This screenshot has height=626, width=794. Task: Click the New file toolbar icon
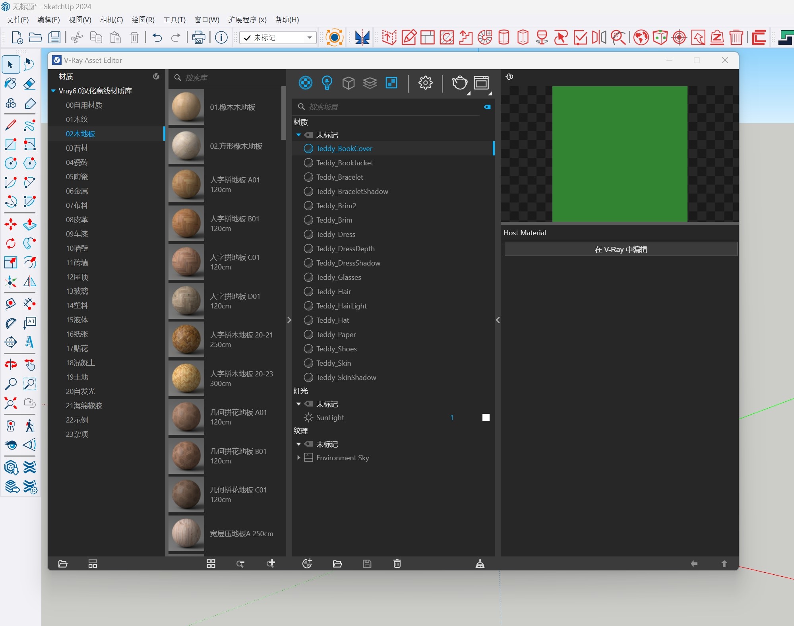pyautogui.click(x=17, y=37)
